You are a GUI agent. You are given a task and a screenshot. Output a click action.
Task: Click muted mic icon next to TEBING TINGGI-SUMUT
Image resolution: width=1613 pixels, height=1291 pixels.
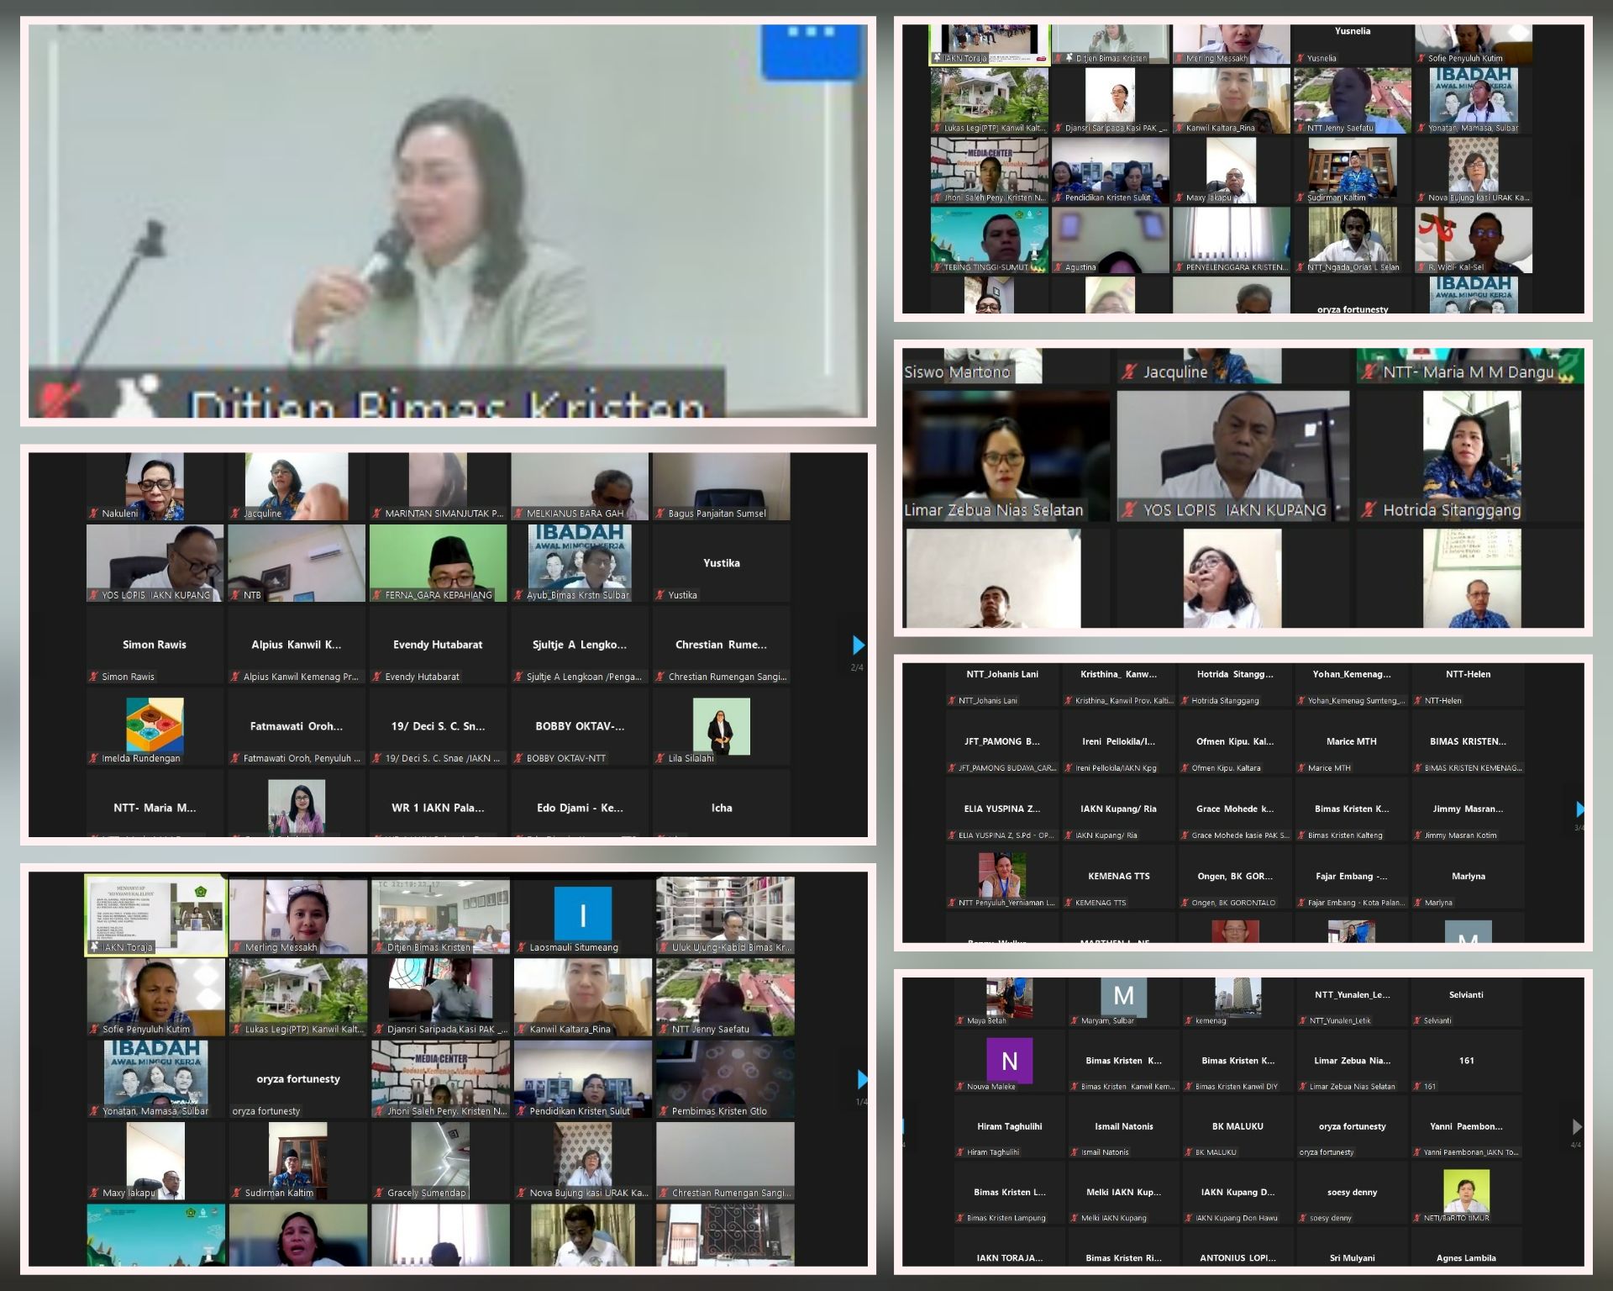point(937,267)
